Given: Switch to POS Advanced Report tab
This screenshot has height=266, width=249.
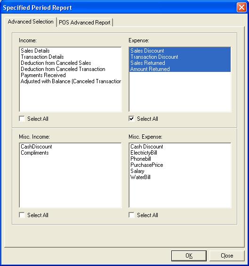Looking at the screenshot, I should [x=84, y=23].
